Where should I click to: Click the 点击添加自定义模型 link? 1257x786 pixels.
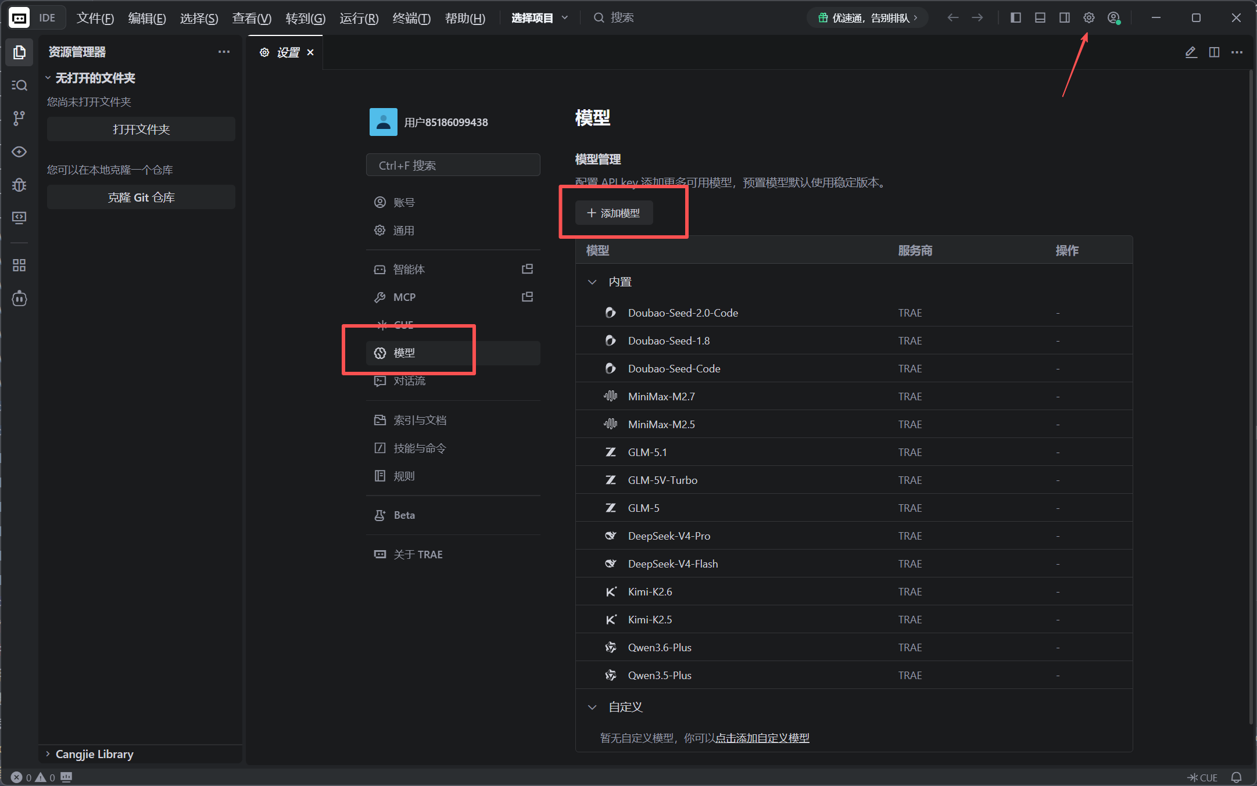click(762, 738)
